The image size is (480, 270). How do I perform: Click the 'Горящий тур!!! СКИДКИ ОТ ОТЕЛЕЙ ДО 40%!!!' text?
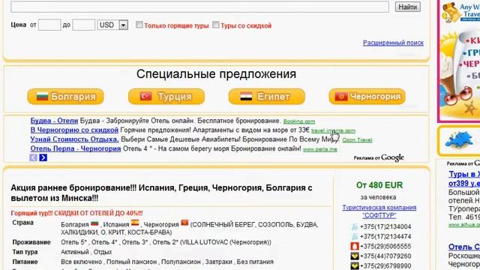(76, 213)
